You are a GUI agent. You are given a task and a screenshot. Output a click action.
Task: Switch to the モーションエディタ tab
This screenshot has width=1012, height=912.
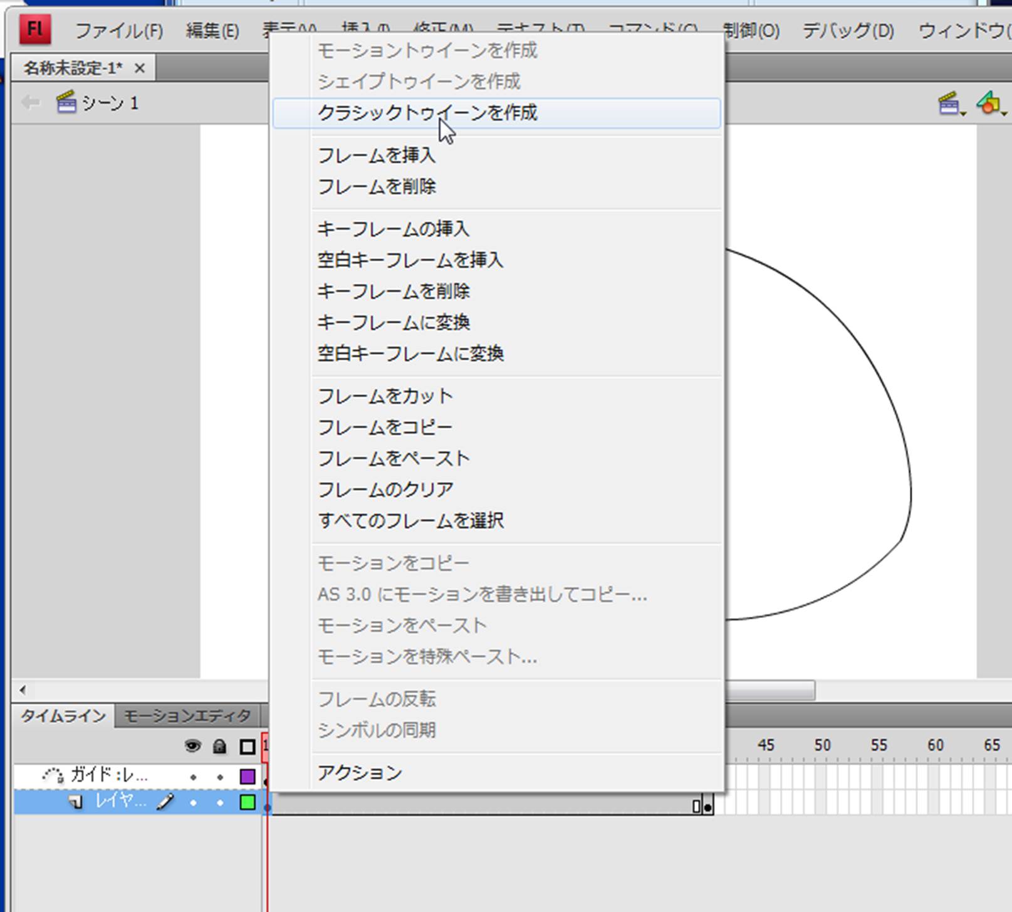(x=187, y=716)
